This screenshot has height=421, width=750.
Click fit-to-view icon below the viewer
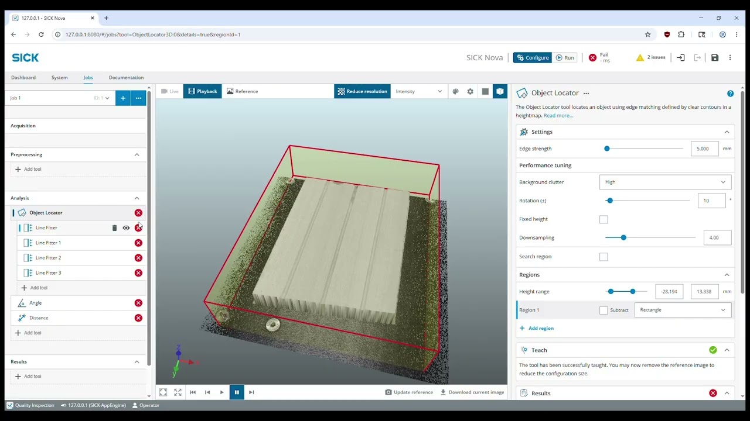(x=163, y=392)
